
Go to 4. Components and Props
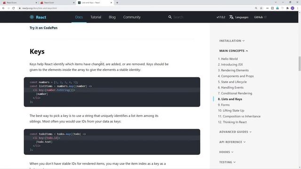[x=236, y=76]
